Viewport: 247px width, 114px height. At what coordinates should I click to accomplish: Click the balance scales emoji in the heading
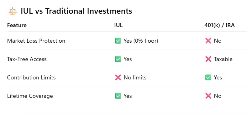click(13, 11)
